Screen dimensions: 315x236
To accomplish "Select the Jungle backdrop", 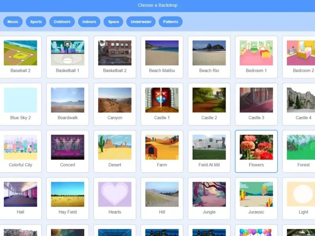I will click(x=209, y=199).
